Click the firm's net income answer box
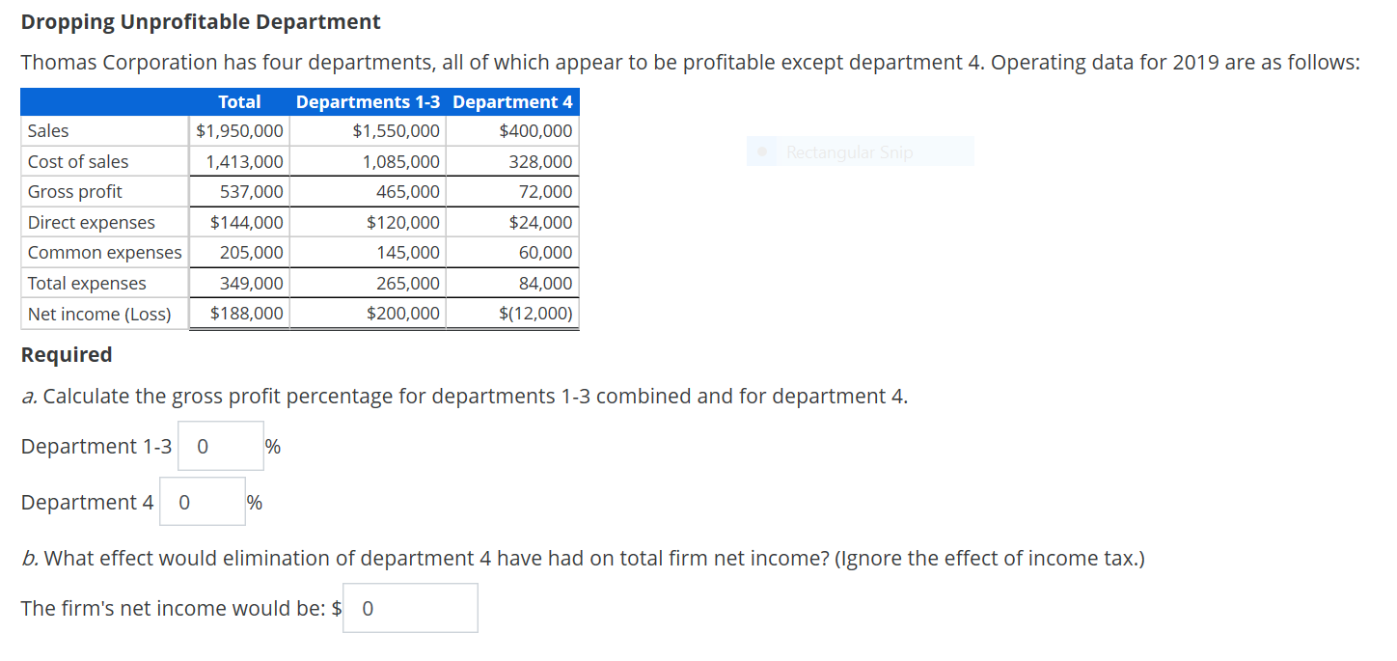The image size is (1397, 661). (410, 607)
